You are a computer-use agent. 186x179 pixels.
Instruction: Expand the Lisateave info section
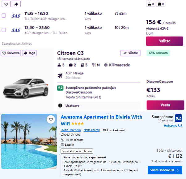[72, 105]
